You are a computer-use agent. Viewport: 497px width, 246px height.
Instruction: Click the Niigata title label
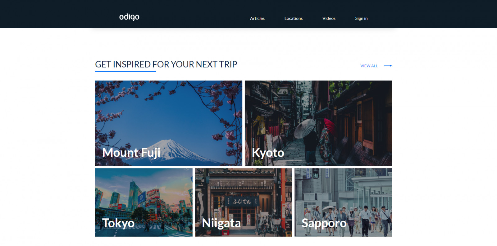221,223
